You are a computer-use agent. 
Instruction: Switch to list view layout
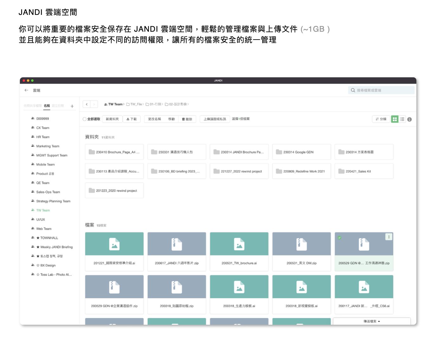pyautogui.click(x=402, y=119)
